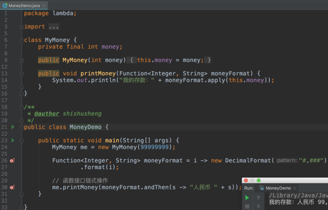
Task: Select the MoneyDemo.java editor tab
Action: [x=24, y=6]
